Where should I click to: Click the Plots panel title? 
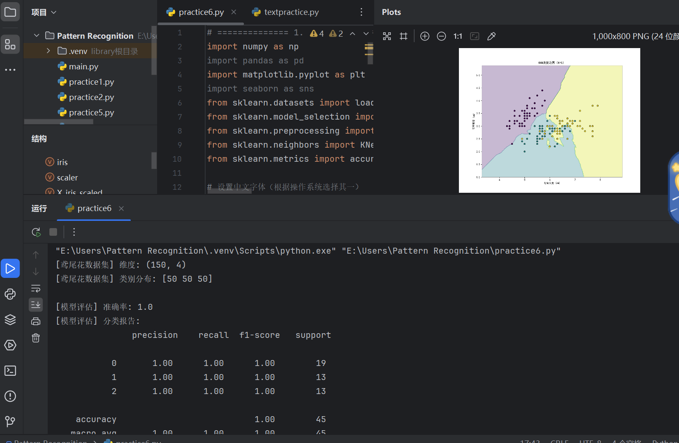pos(391,12)
